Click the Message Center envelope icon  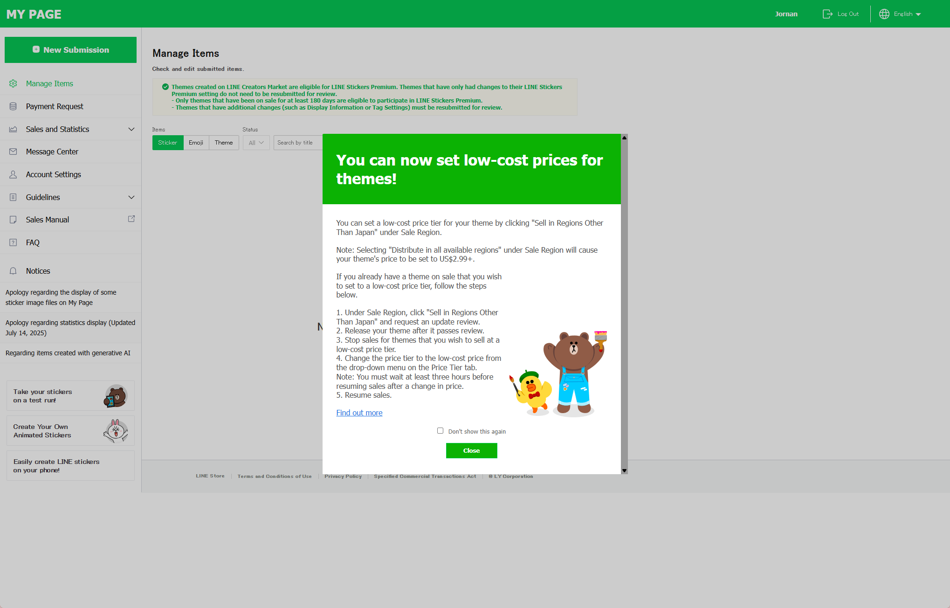[13, 152]
